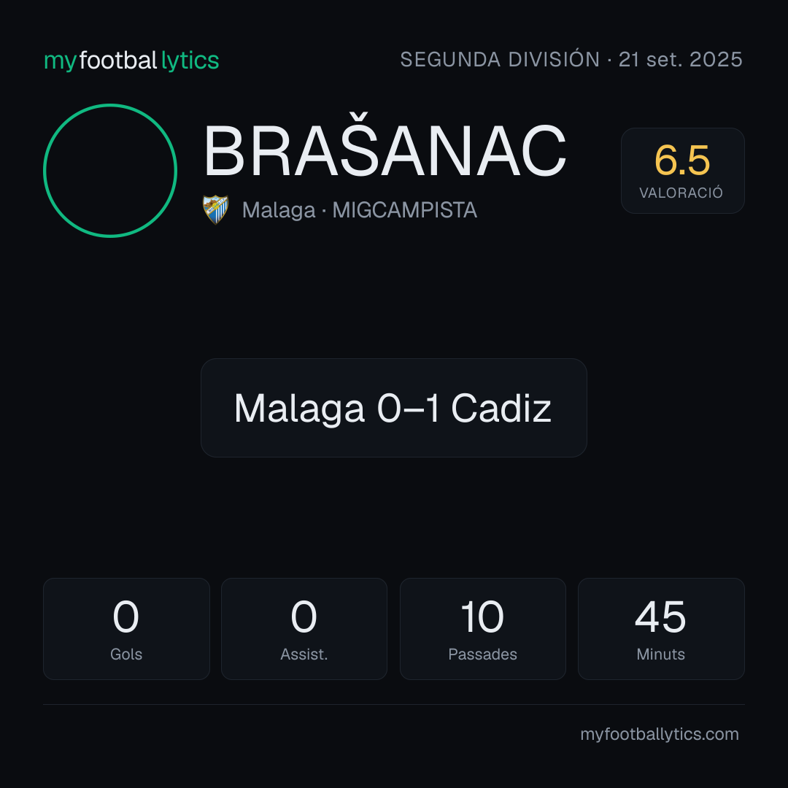788x788 pixels.
Task: Click the Malaga 0–1 Cadiz score card
Action: [x=394, y=408]
